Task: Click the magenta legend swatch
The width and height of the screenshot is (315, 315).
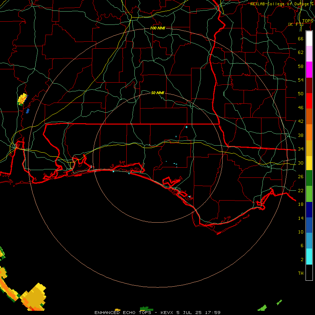Action: 309,70
